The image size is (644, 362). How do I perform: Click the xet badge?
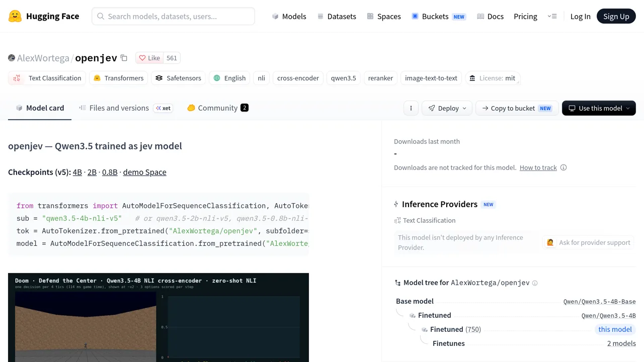pos(163,108)
